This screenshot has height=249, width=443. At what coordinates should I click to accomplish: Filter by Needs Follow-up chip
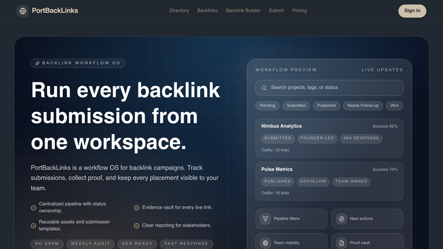(x=363, y=106)
